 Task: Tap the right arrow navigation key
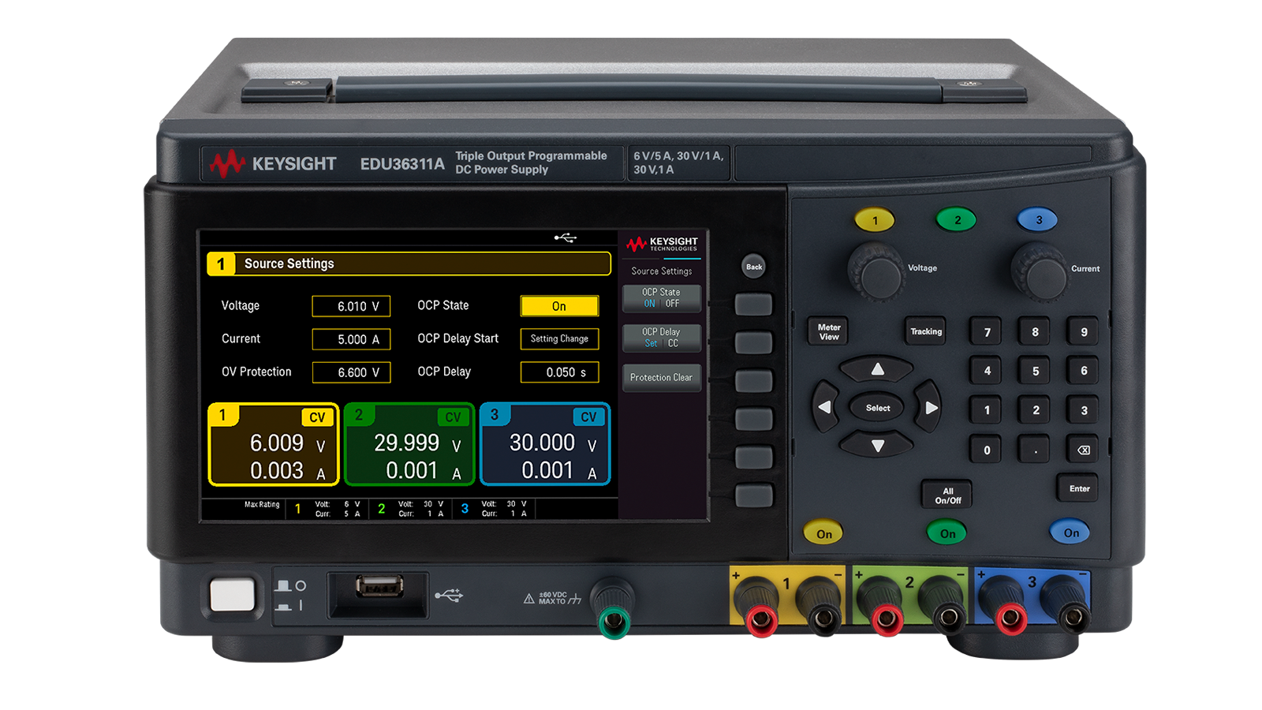(930, 407)
